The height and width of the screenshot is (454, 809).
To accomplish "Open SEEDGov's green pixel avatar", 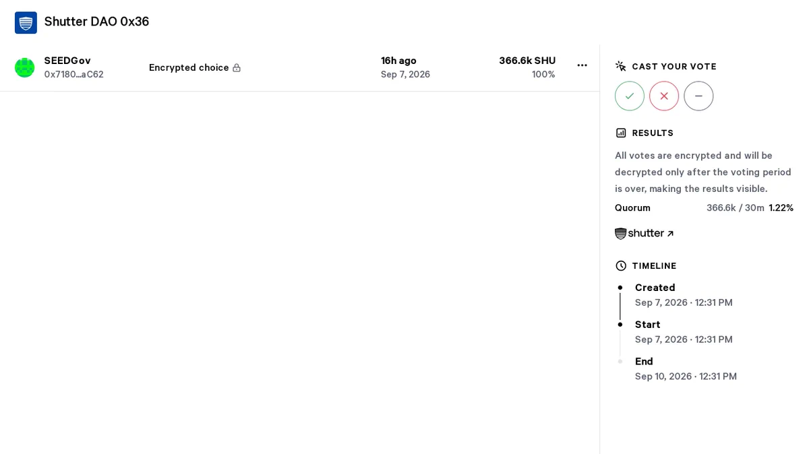I will click(25, 67).
